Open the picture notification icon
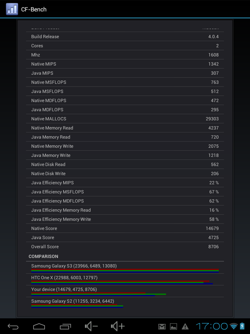The width and height of the screenshot is (250, 334). pyautogui.click(x=174, y=326)
